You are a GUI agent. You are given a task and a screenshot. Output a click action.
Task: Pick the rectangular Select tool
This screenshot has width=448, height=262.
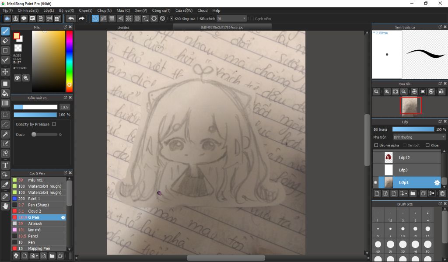pyautogui.click(x=5, y=115)
